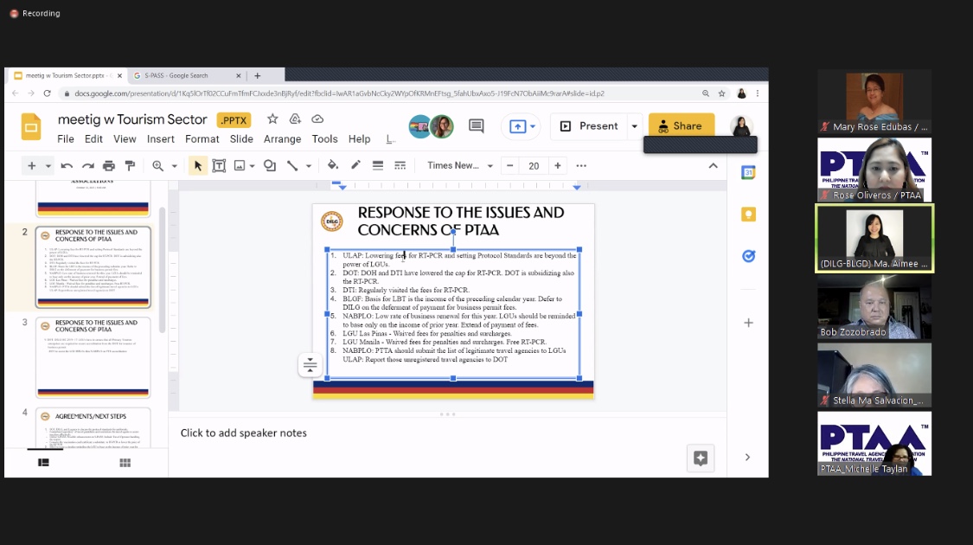Viewport: 973px width, 545px height.
Task: Click the cloud document status icon
Action: pos(317,119)
